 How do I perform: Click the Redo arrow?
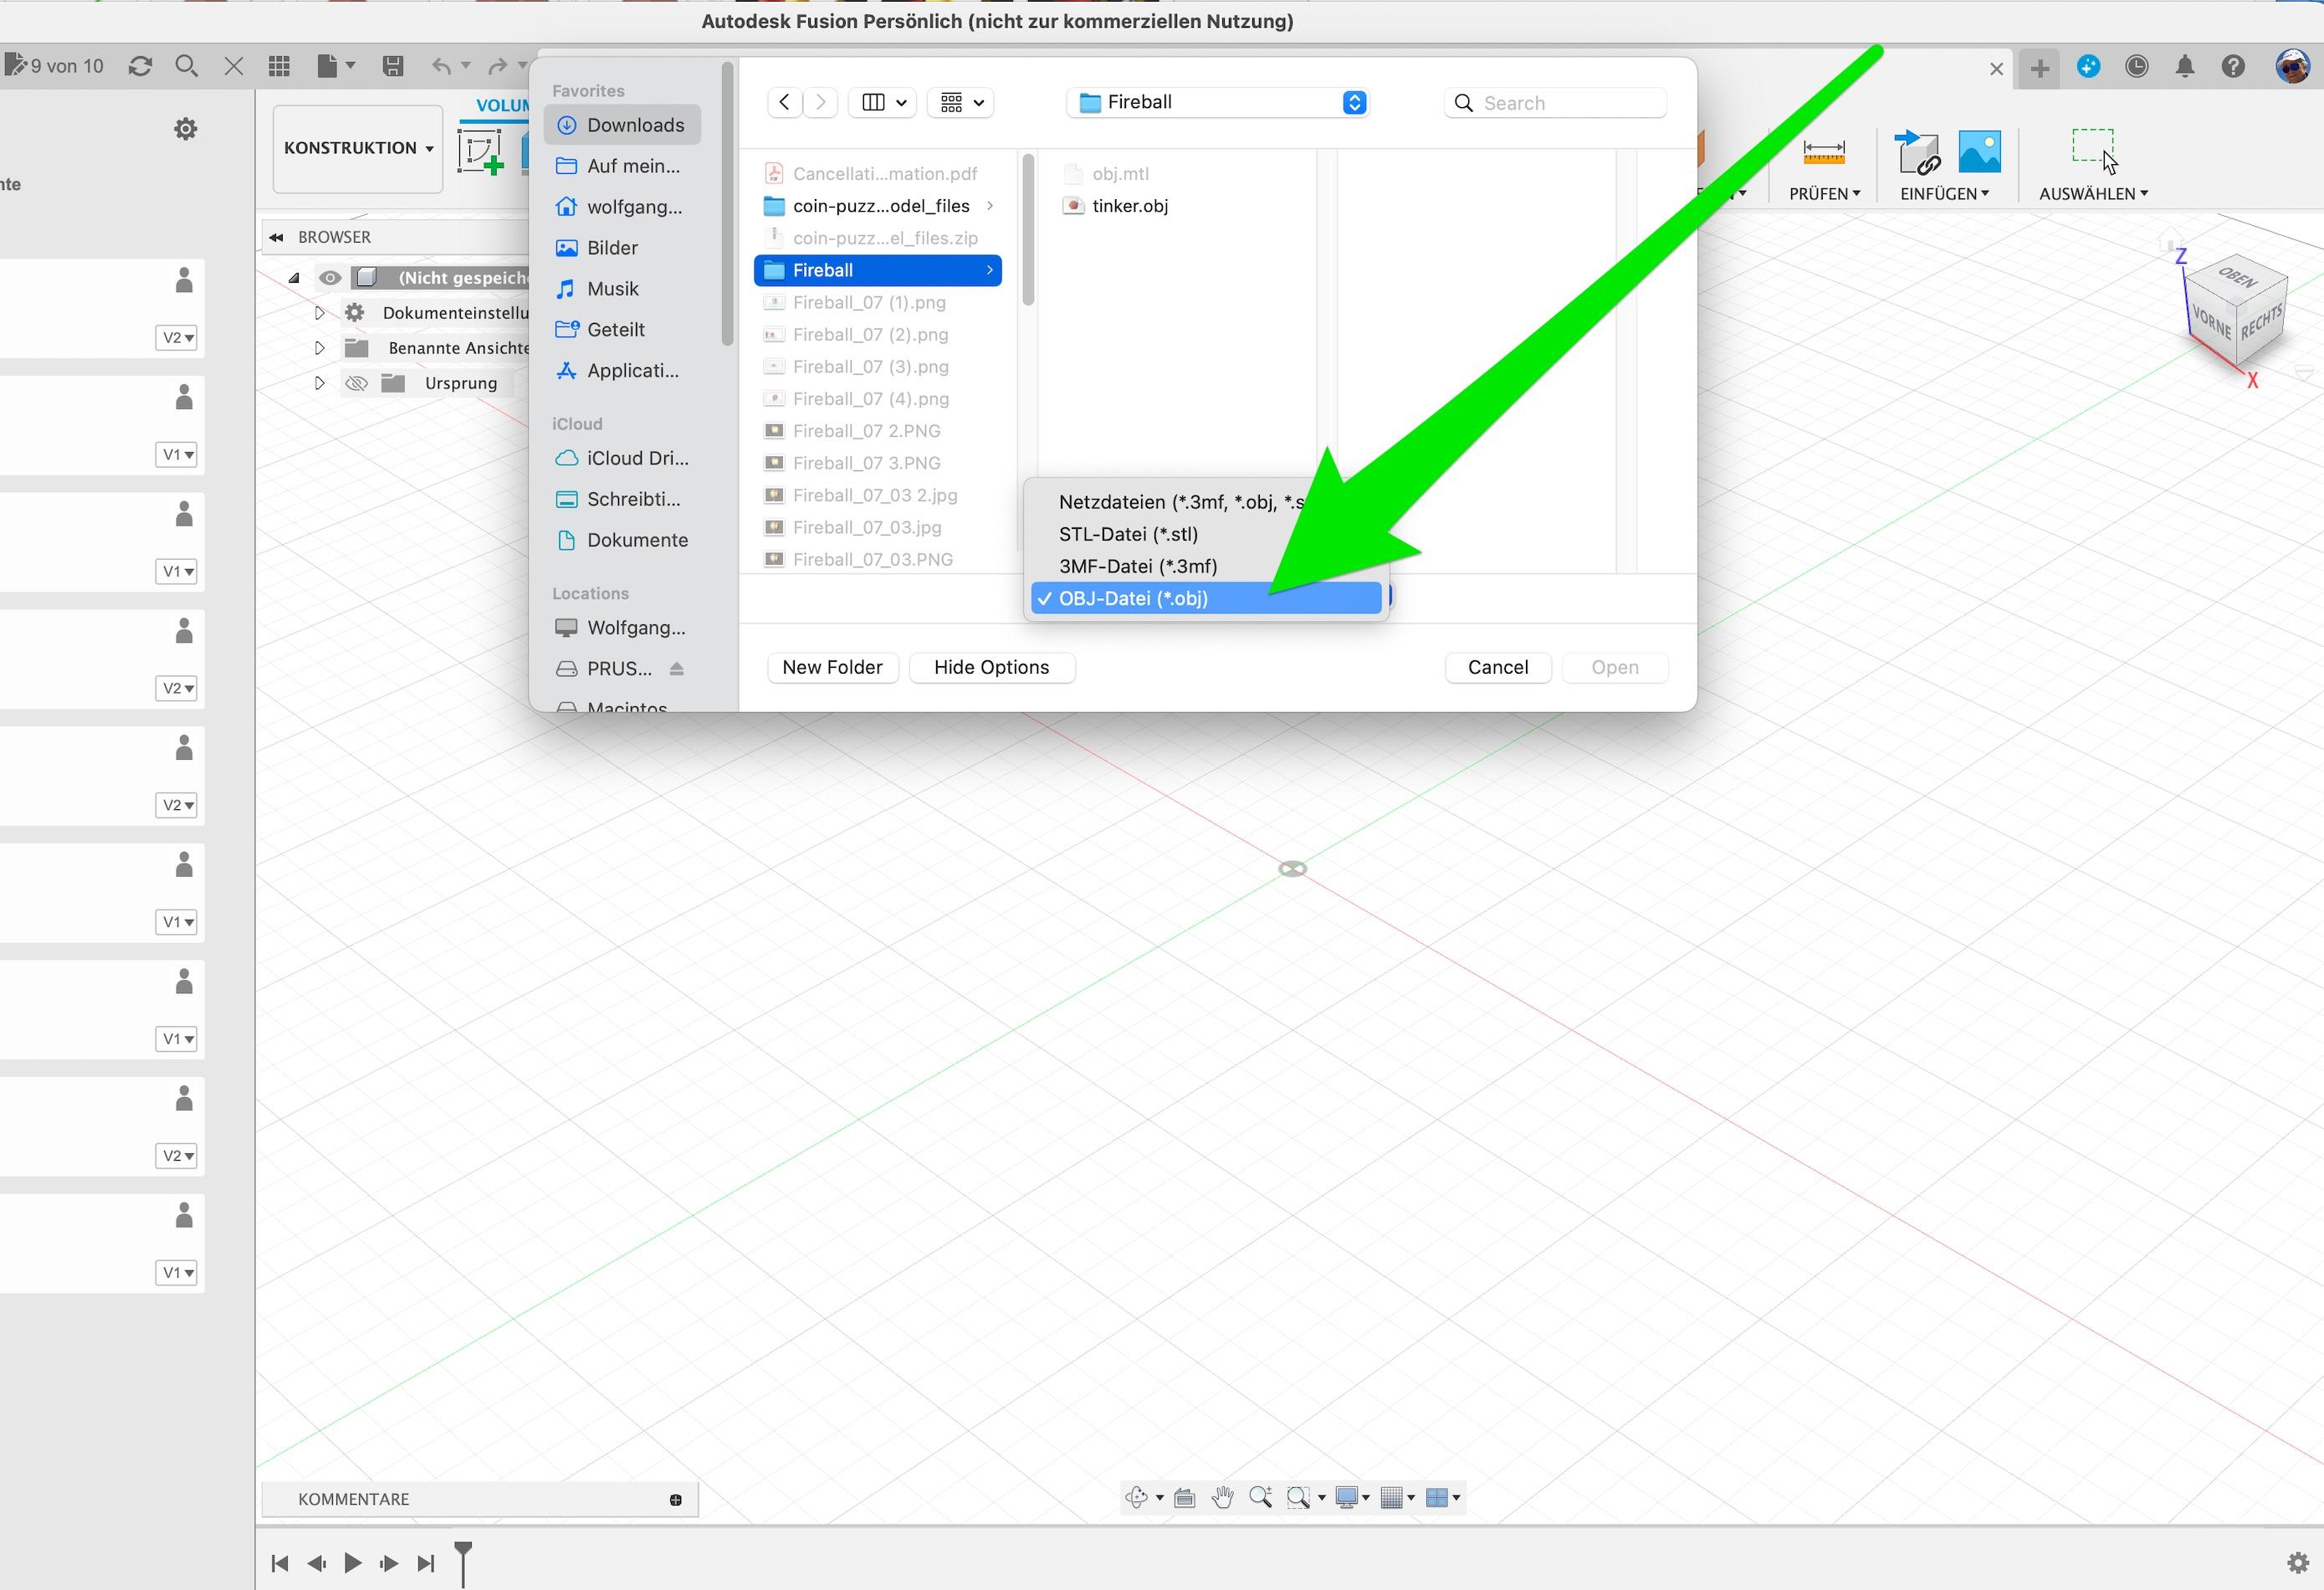point(497,66)
